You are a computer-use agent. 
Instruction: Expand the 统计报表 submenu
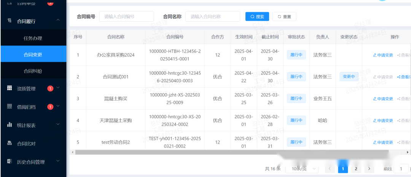(x=58, y=125)
